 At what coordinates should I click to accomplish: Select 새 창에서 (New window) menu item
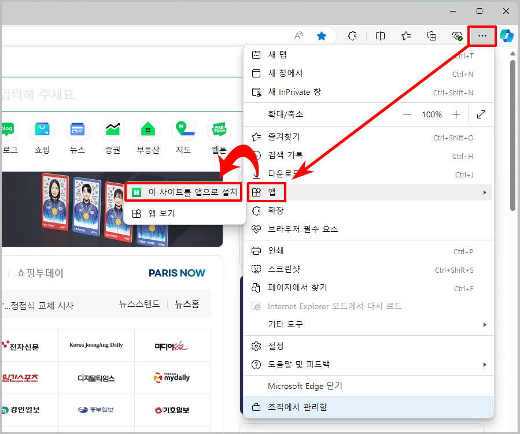click(x=368, y=73)
